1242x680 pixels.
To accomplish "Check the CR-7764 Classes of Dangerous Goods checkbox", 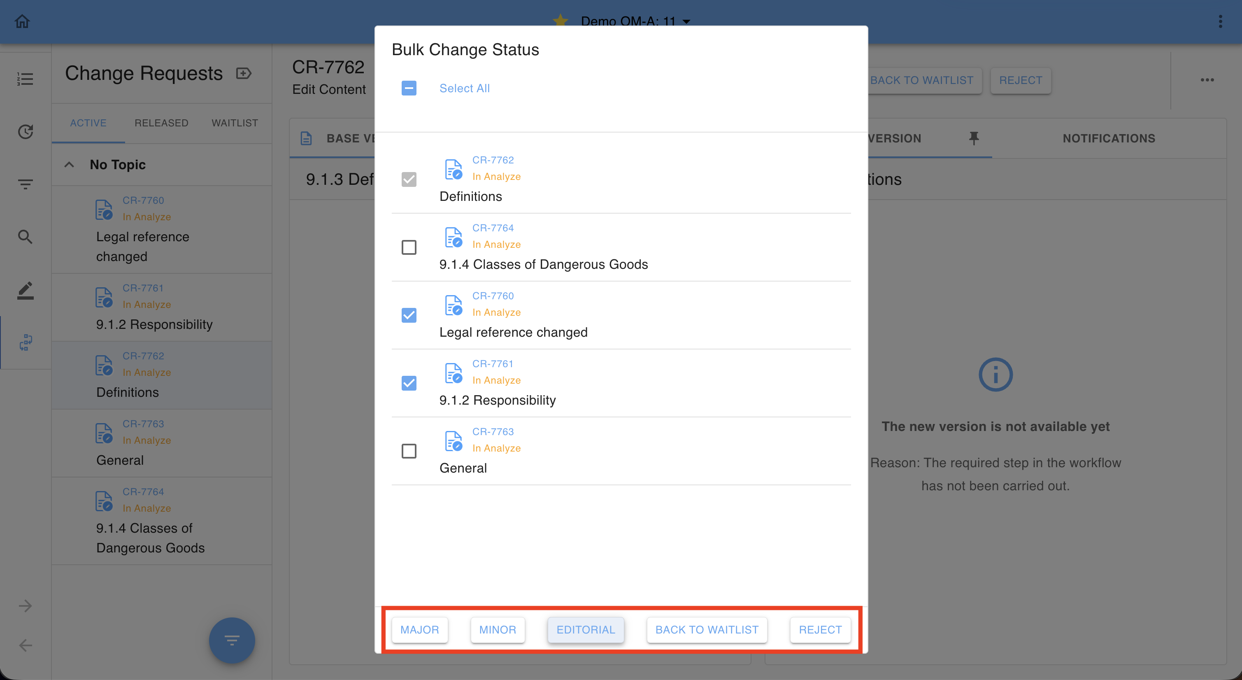I will point(409,247).
